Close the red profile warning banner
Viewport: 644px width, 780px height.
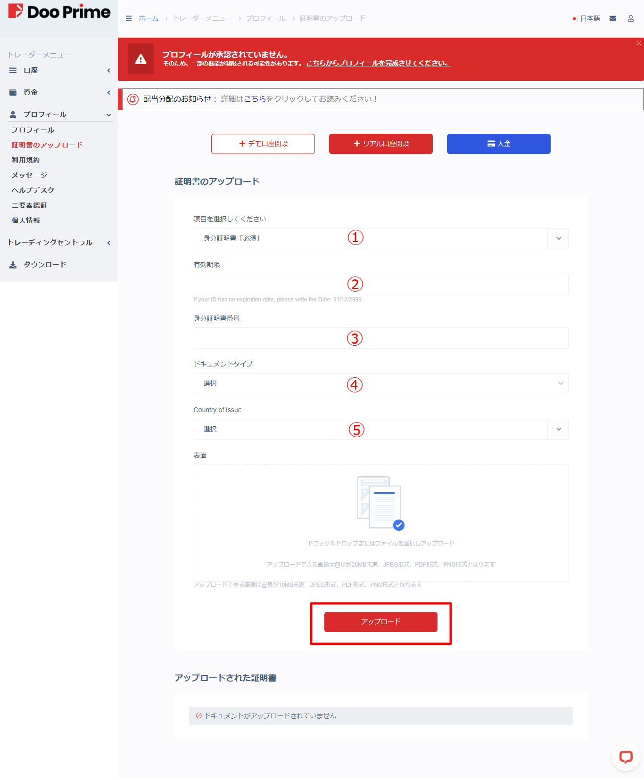[638, 43]
